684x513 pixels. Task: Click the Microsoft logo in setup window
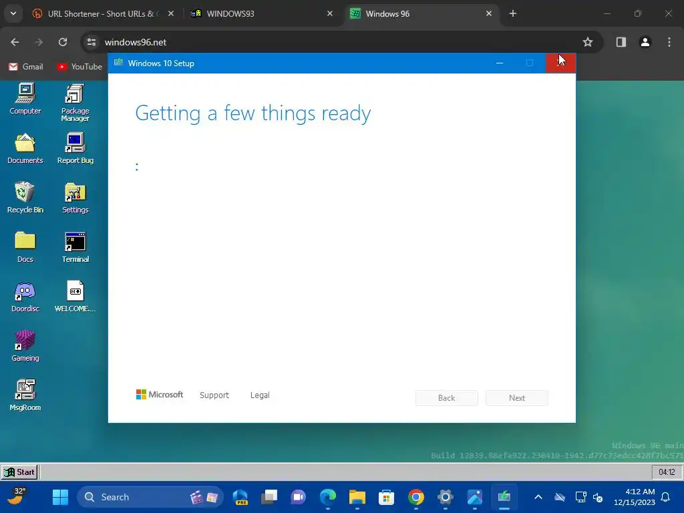[x=160, y=395]
